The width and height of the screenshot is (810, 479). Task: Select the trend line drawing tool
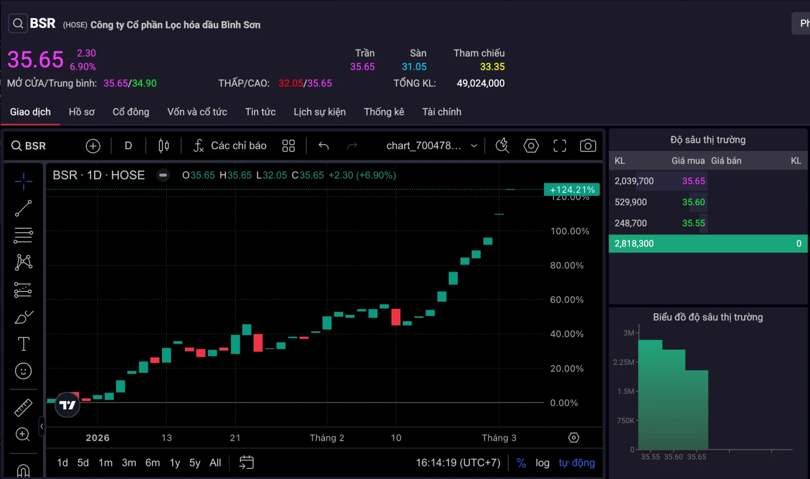point(23,208)
